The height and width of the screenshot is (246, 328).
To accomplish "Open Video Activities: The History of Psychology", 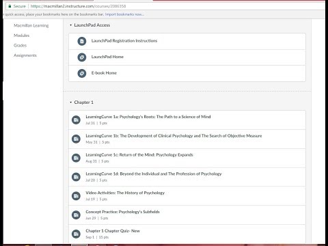I will tap(125, 193).
